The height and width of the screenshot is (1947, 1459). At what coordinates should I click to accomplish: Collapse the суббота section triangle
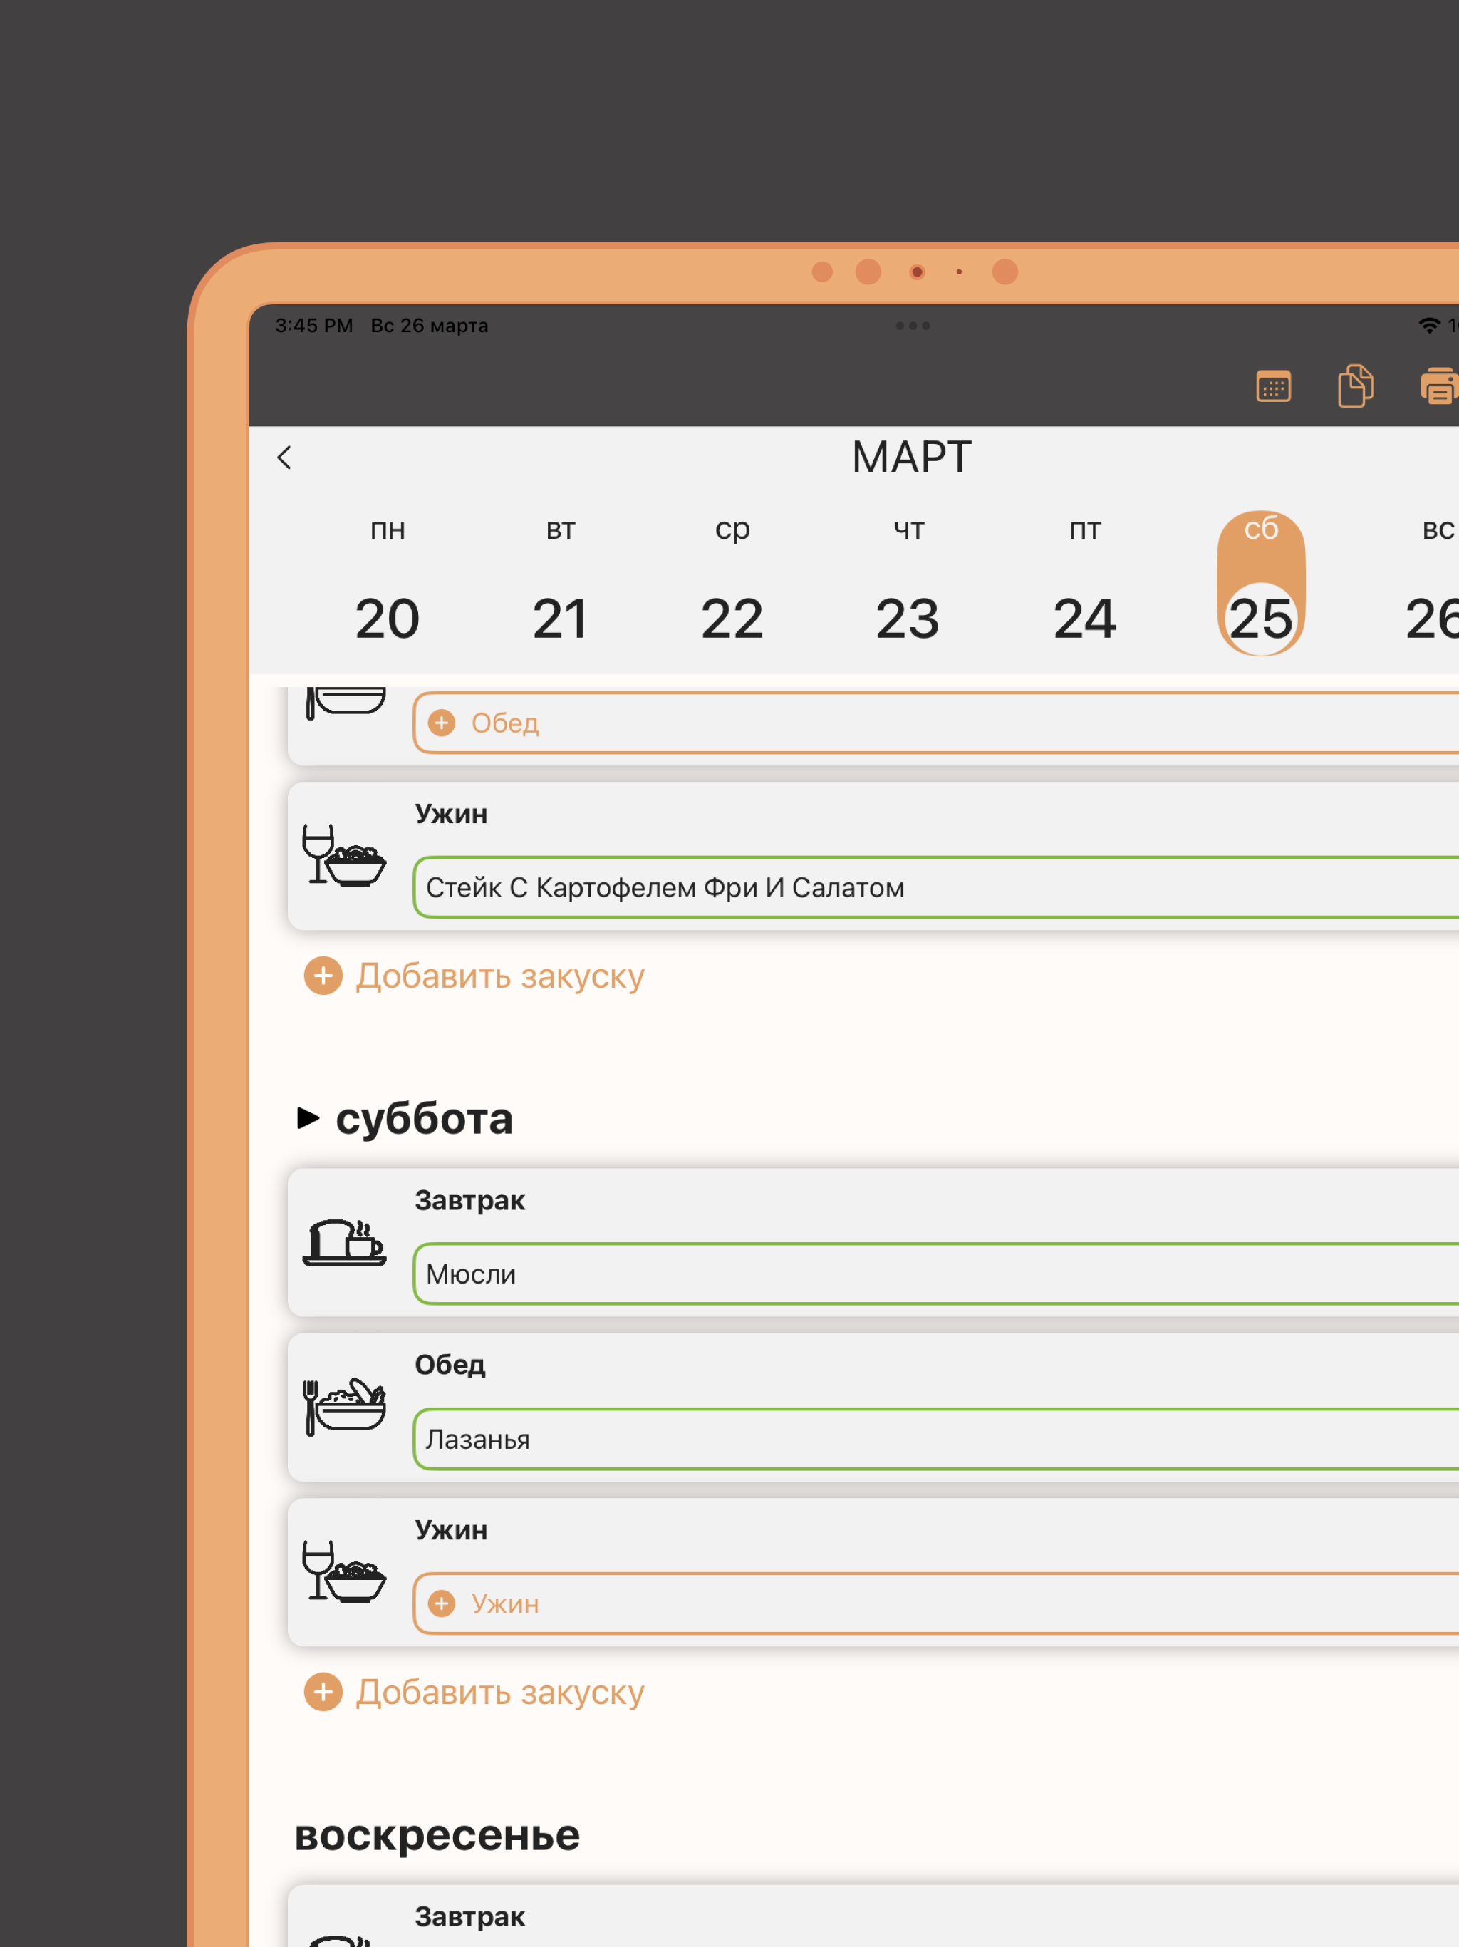(308, 1118)
